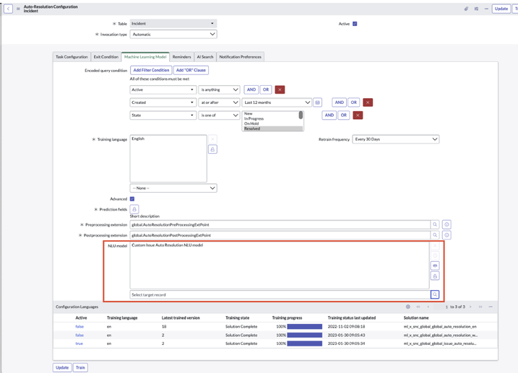Image resolution: width=518 pixels, height=373 pixels.
Task: Switch to Task Configuration tab
Action: click(72, 57)
